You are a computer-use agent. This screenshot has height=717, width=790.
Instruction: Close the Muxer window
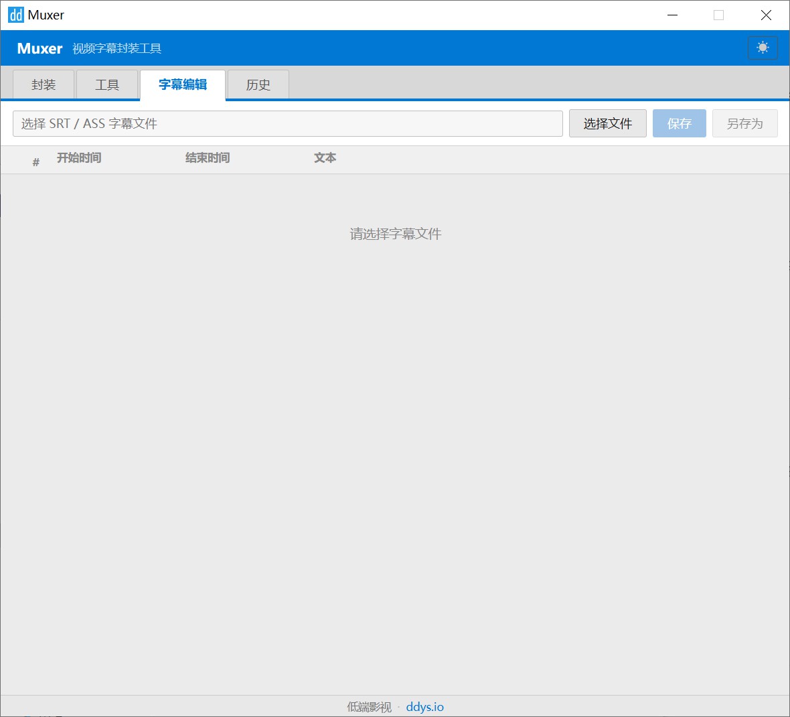coord(766,15)
